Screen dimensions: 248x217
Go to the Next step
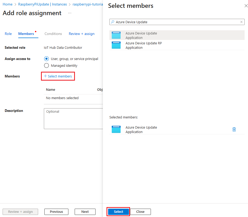85,212
